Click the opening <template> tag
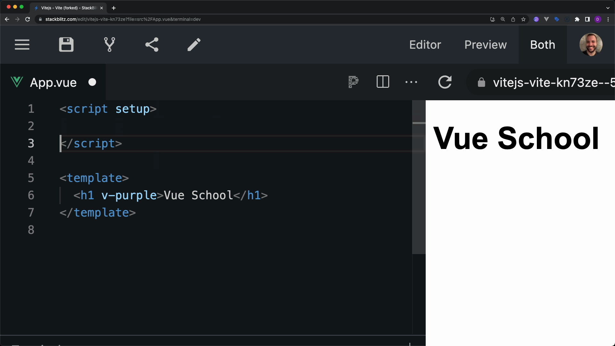This screenshot has height=346, width=615. click(x=94, y=178)
